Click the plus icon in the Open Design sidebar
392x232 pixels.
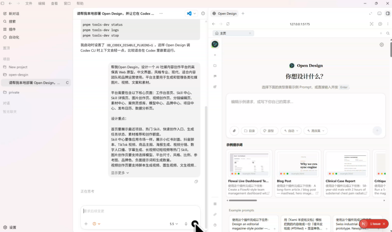pyautogui.click(x=215, y=55)
